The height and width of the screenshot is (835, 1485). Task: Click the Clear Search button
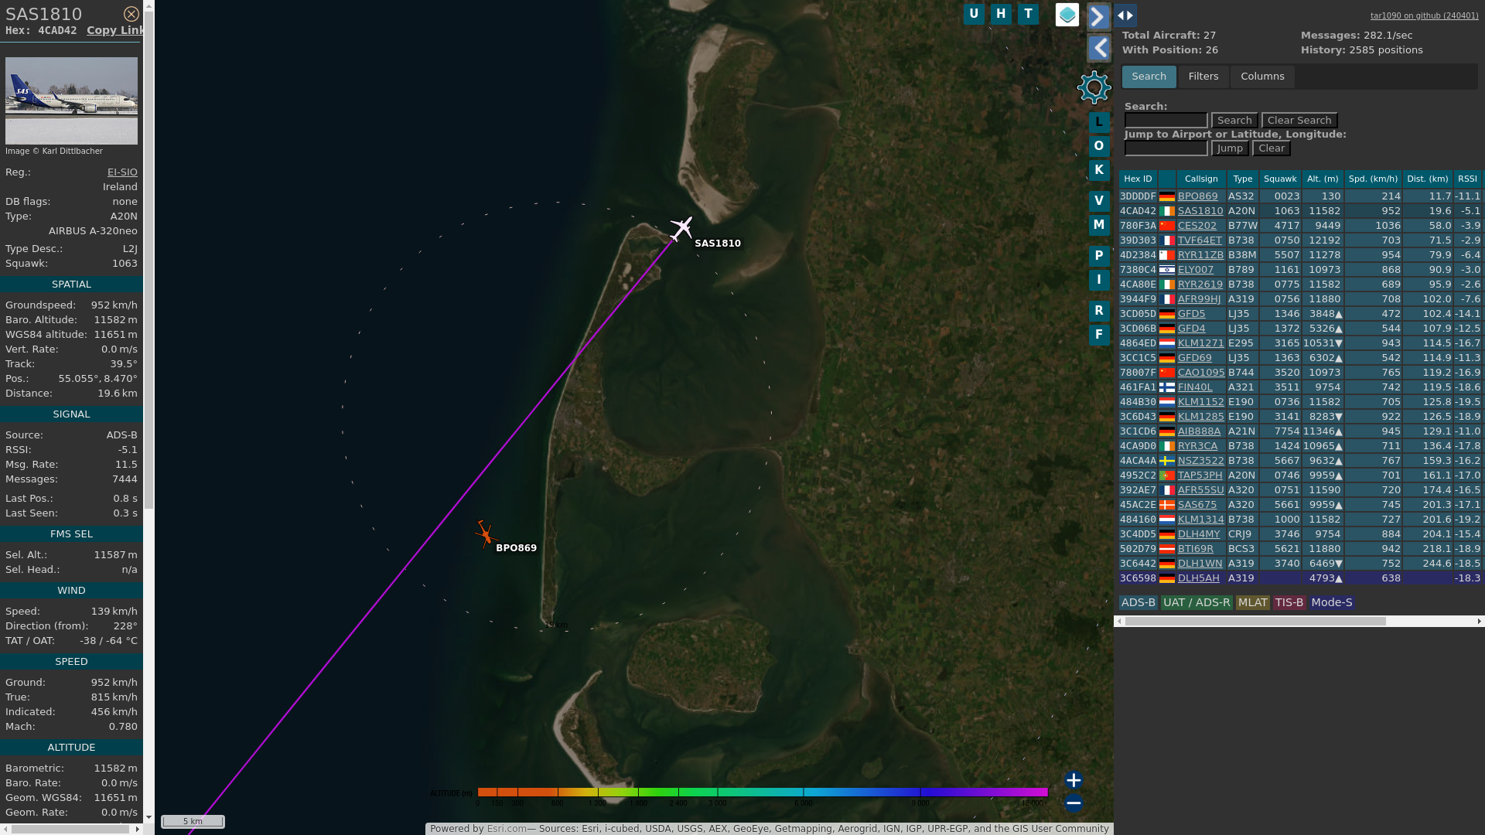[x=1299, y=121]
